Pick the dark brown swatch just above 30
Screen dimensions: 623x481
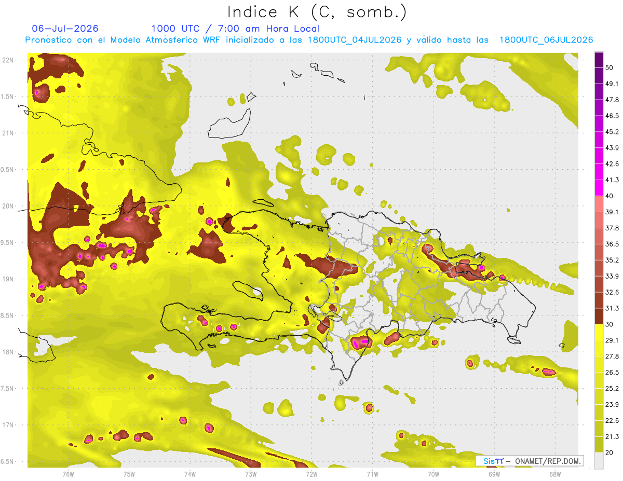coord(599,316)
